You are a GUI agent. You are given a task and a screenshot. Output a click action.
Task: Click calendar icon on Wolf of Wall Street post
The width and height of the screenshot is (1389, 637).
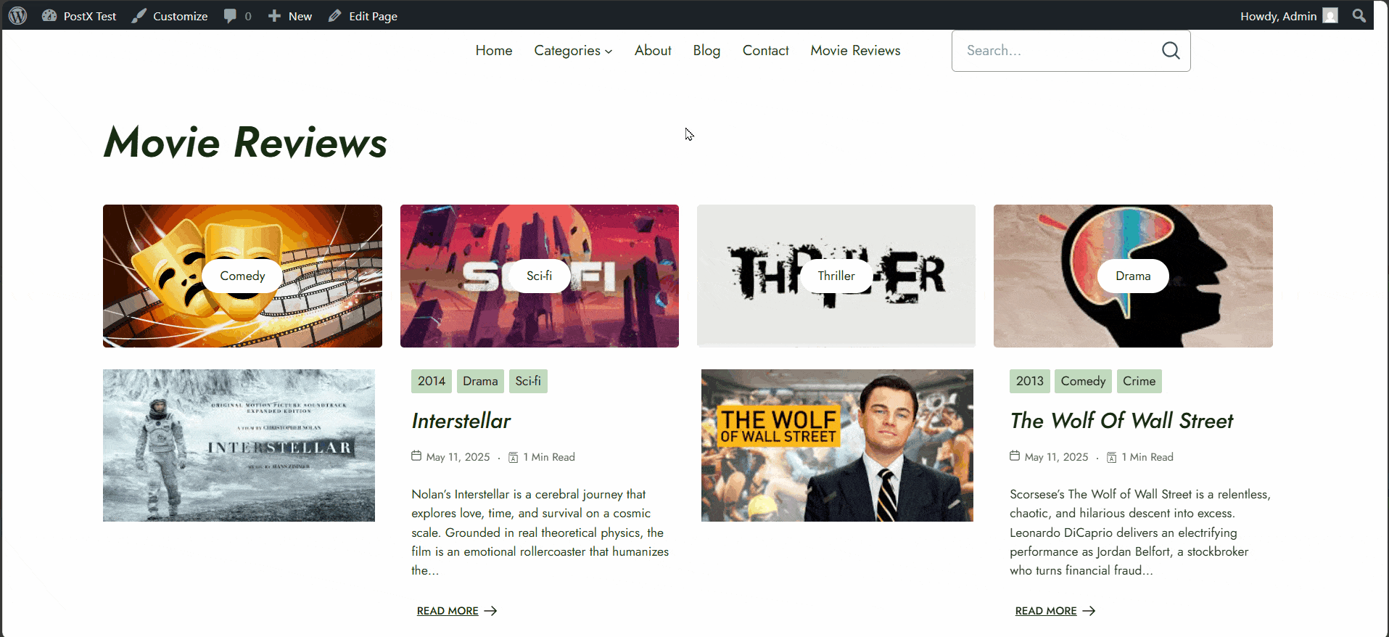coord(1015,456)
